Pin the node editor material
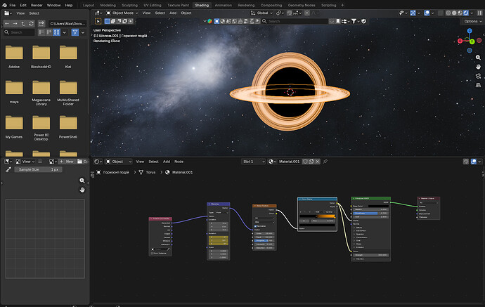Screen dimensions: 485x307 pyautogui.click(x=325, y=162)
